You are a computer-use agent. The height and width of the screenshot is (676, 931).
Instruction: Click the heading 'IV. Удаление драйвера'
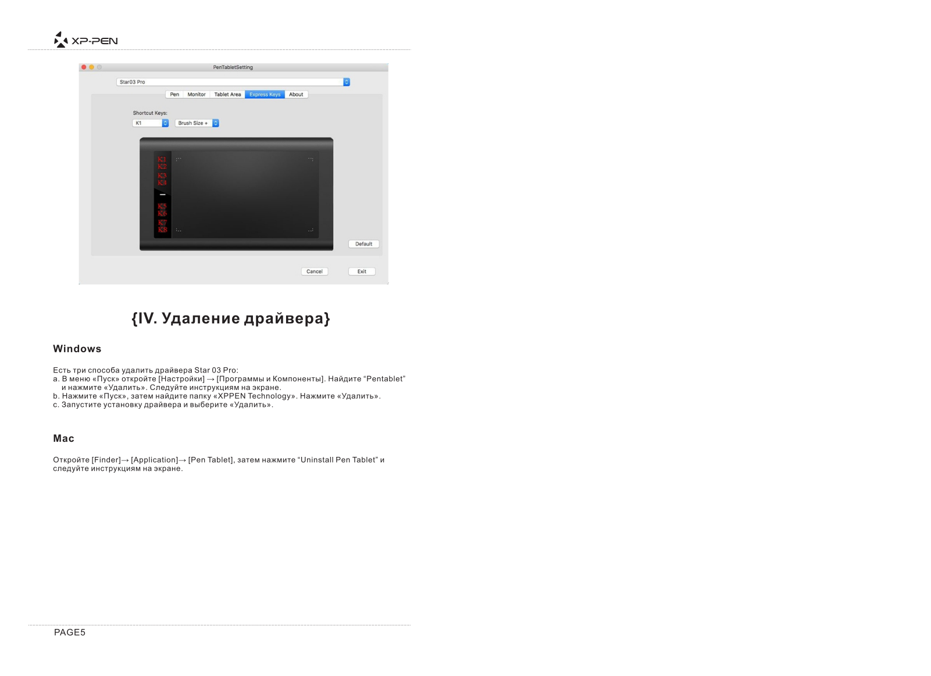[231, 319]
